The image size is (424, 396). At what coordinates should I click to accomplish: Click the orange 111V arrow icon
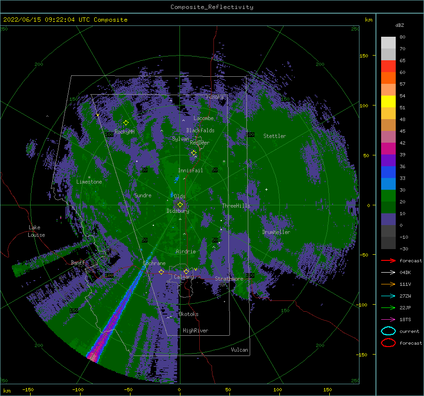coord(388,284)
